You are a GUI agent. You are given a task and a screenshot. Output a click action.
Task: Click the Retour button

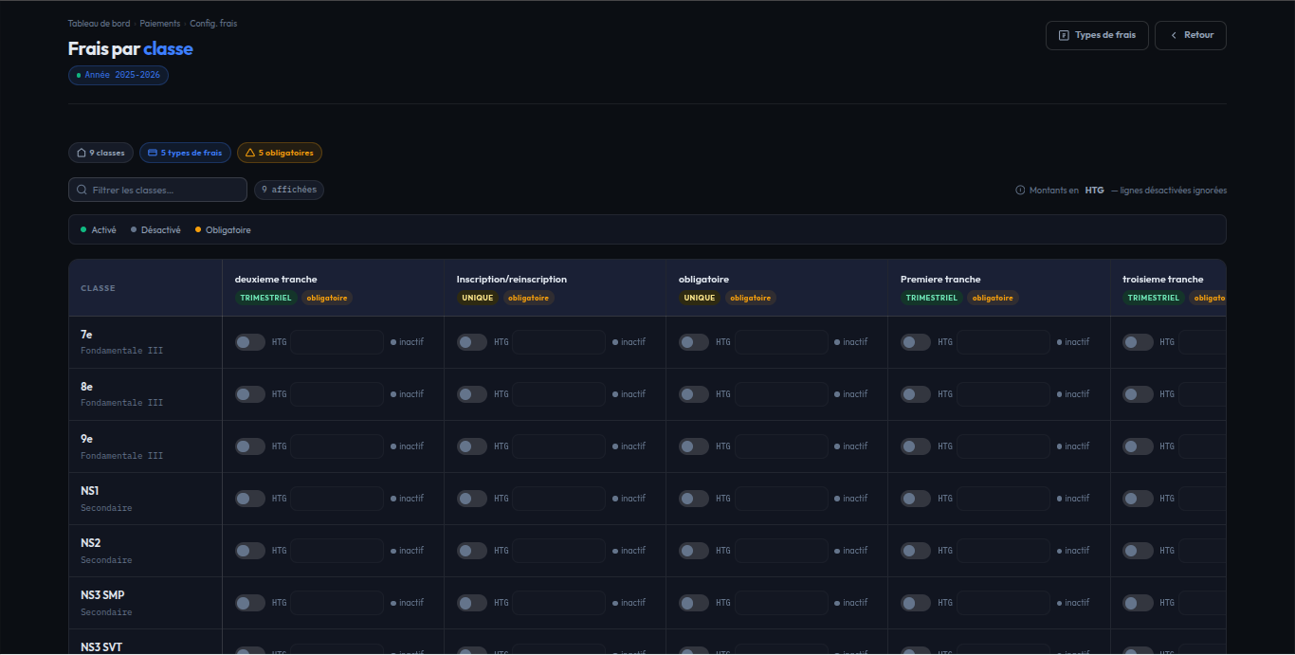point(1191,35)
